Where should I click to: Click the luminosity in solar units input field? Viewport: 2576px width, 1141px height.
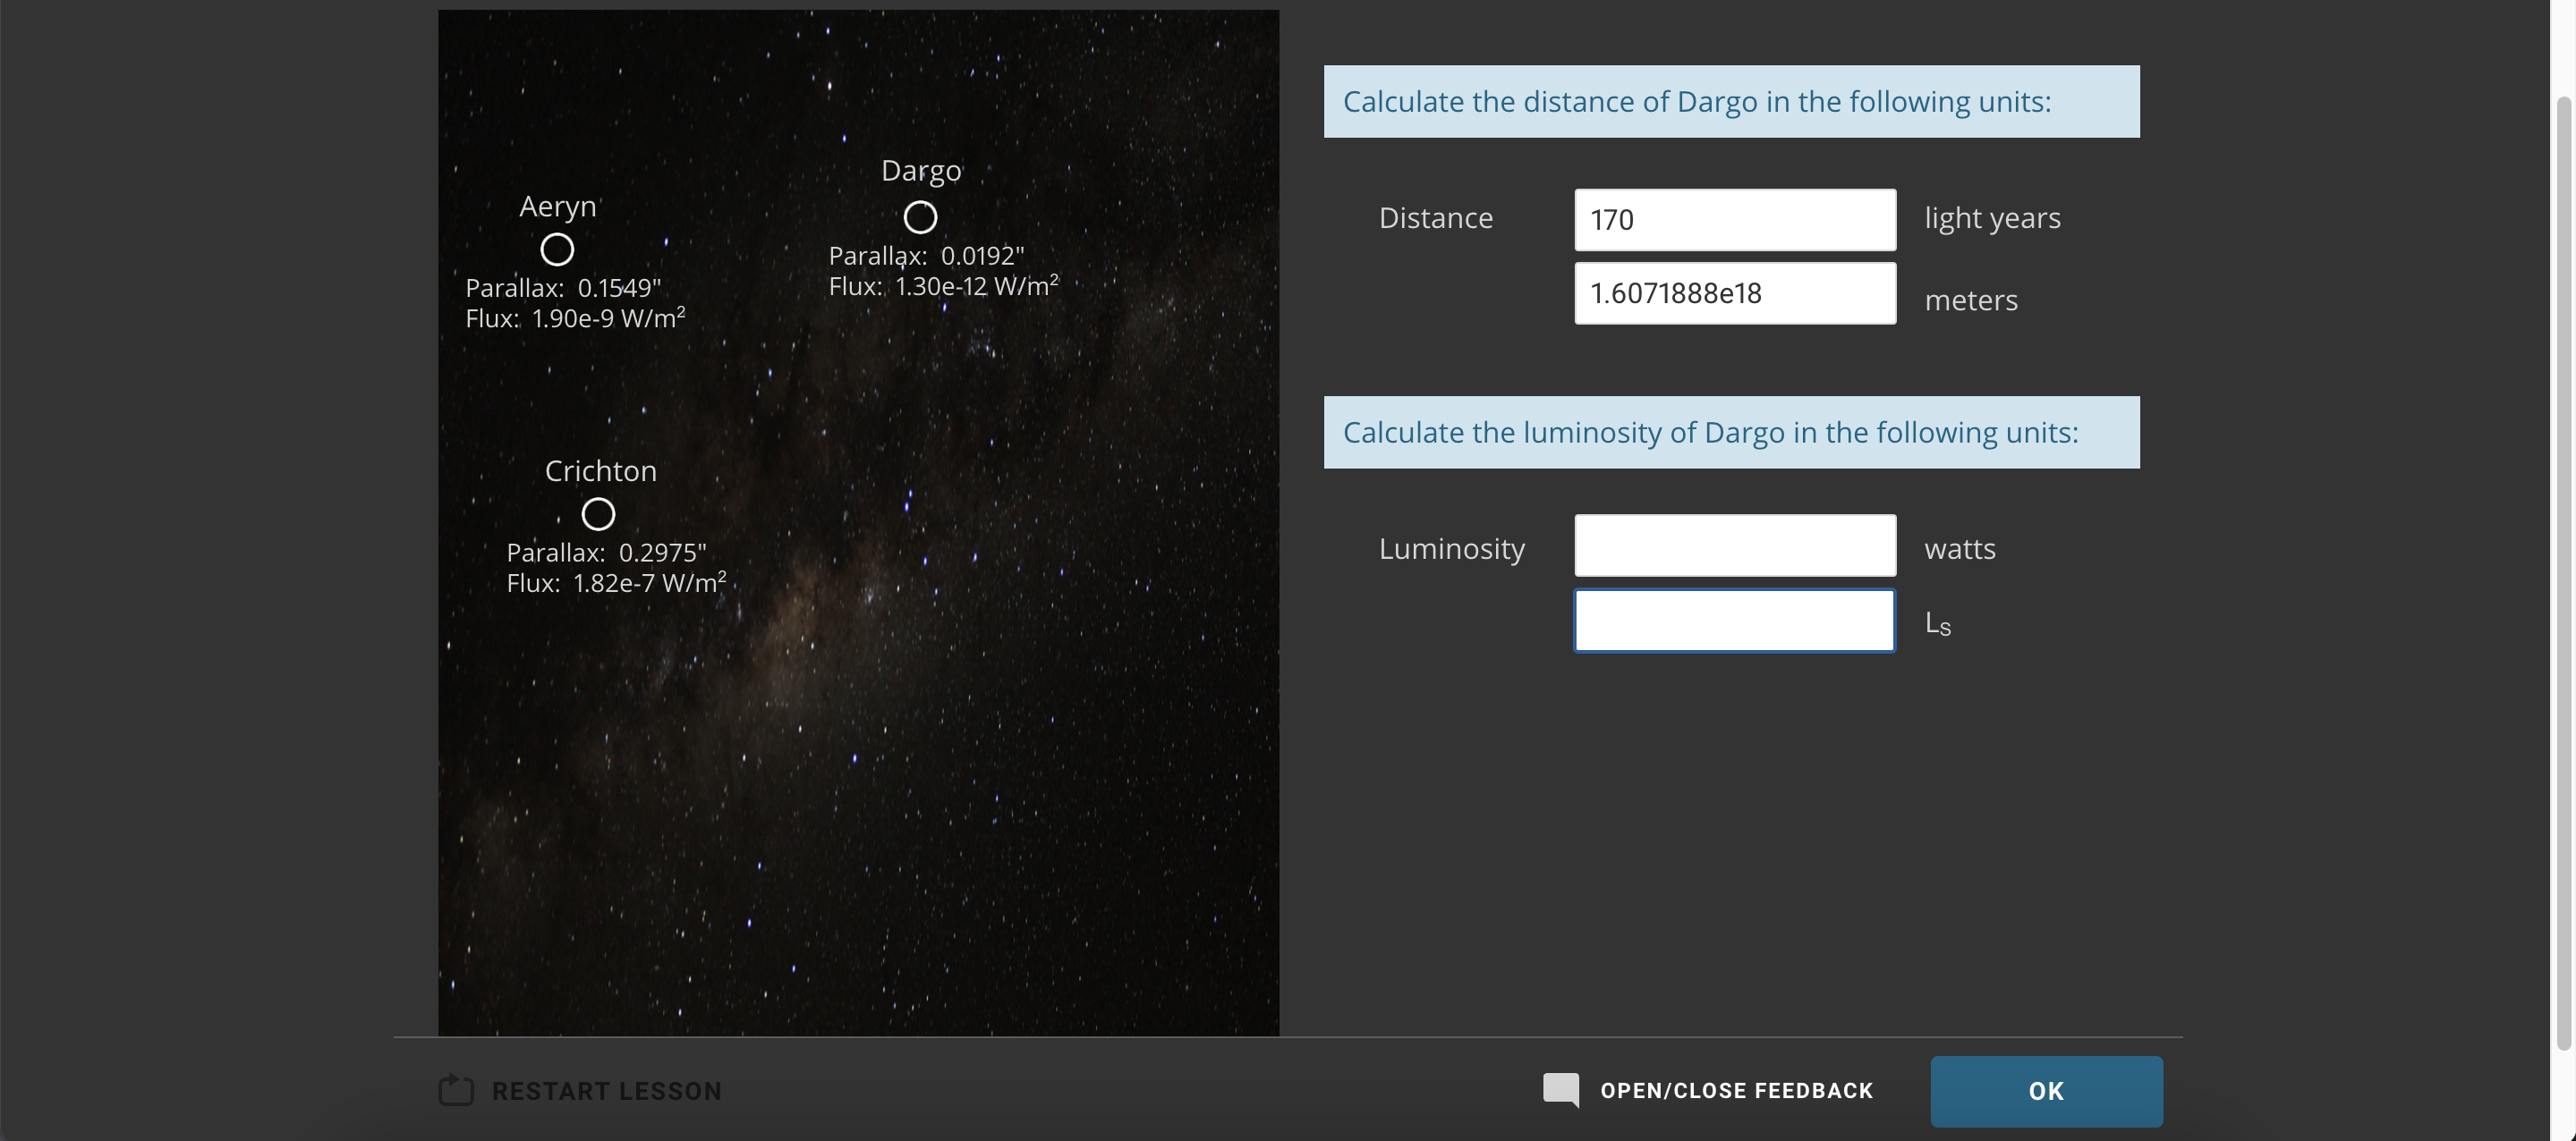(x=1733, y=621)
